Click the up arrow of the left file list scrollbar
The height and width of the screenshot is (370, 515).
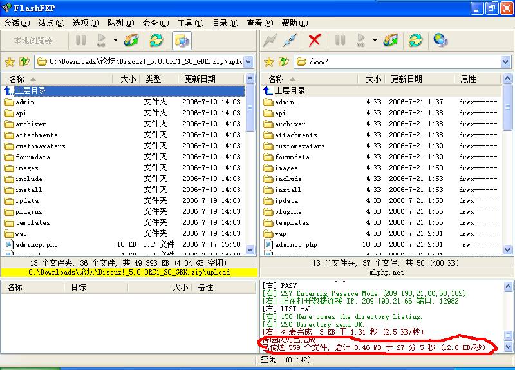coord(250,79)
